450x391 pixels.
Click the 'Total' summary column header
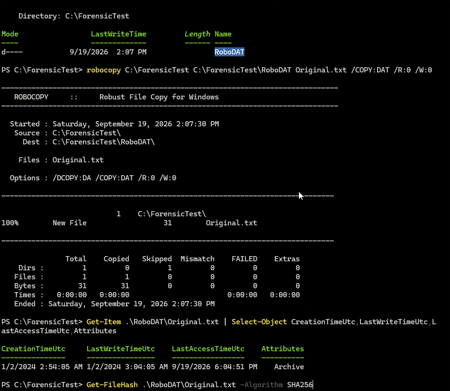click(x=76, y=259)
